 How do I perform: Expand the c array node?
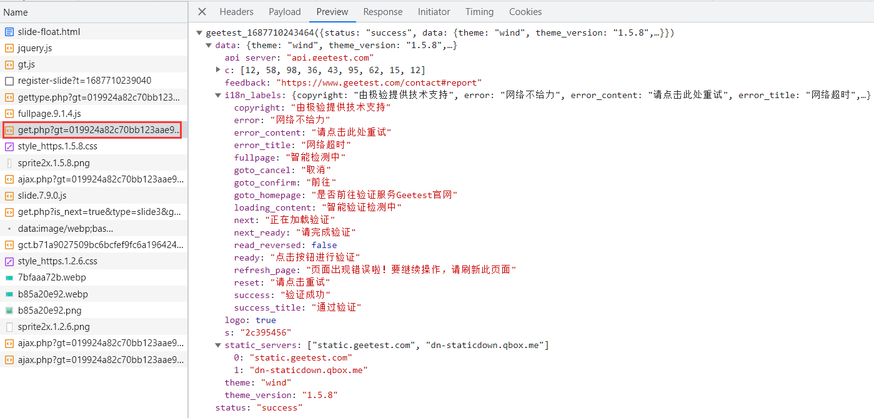pyautogui.click(x=218, y=70)
